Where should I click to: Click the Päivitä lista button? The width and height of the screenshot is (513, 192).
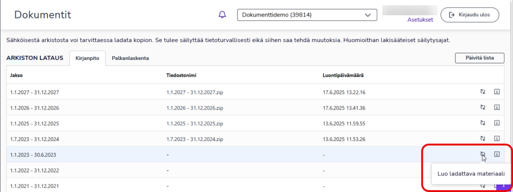(479, 58)
